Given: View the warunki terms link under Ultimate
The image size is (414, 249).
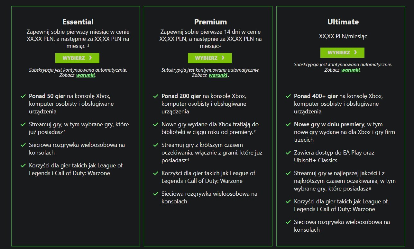Looking at the screenshot, I should tap(351, 70).
